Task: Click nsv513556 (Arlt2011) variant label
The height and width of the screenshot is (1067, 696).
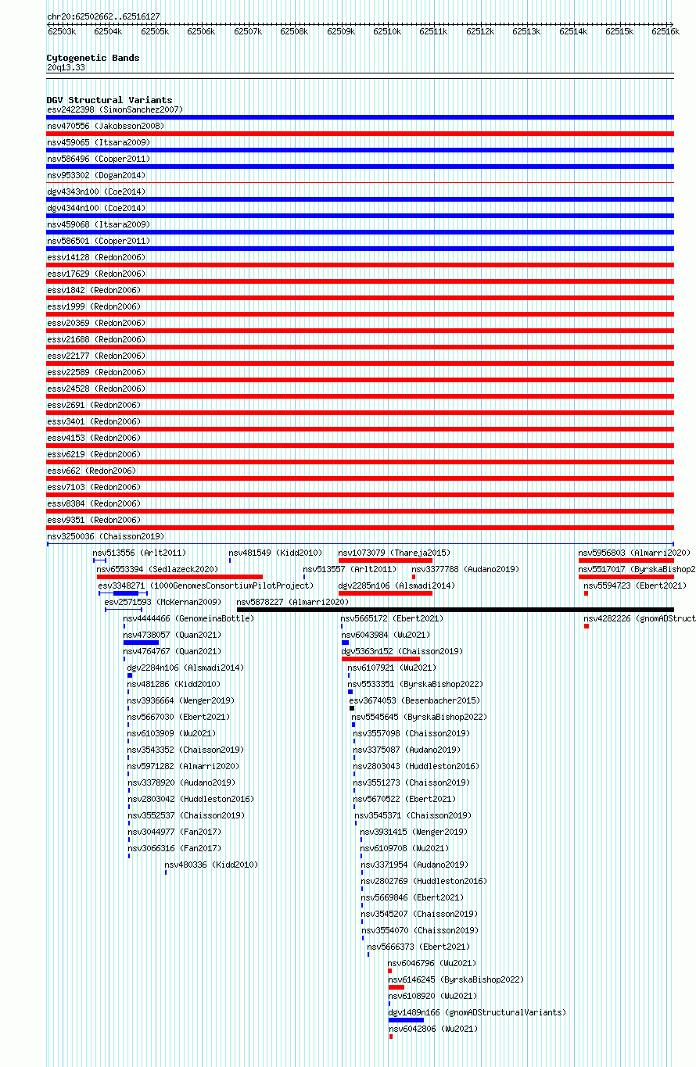Action: tap(139, 553)
